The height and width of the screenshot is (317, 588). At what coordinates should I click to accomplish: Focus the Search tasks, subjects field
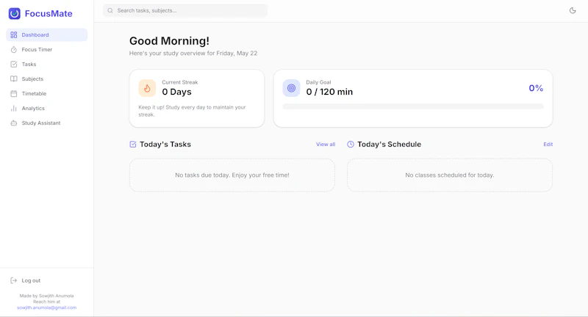[185, 10]
